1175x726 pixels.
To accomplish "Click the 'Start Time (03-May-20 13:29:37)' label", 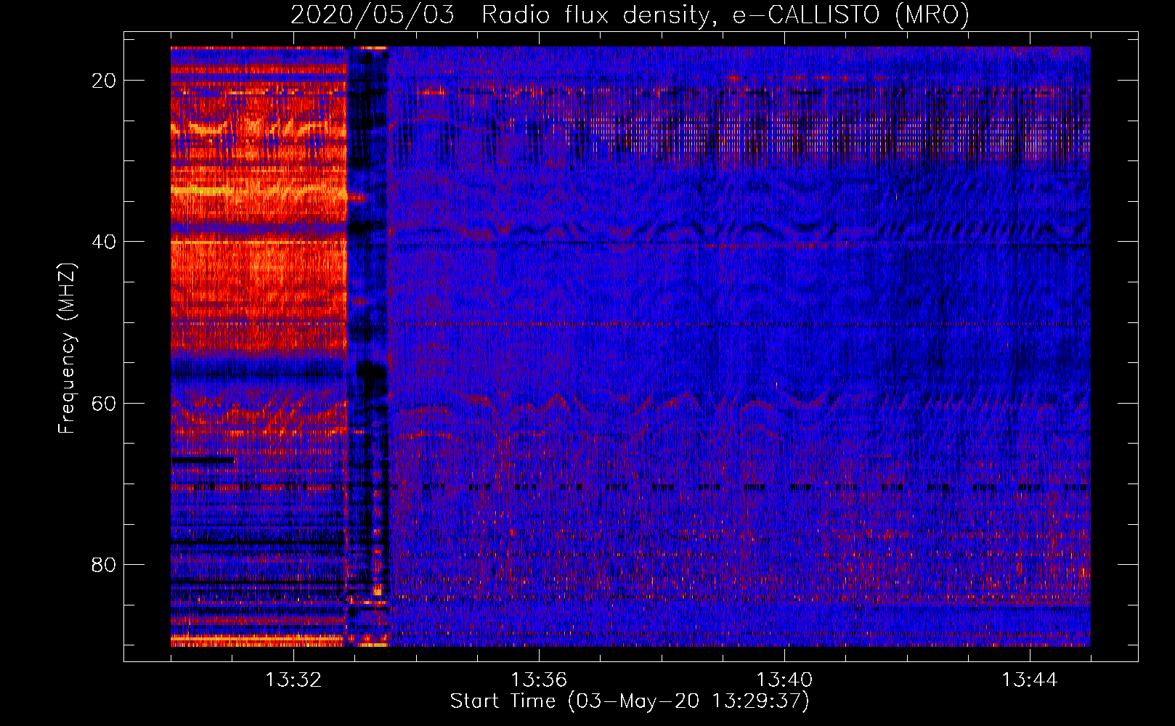I will click(x=630, y=701).
